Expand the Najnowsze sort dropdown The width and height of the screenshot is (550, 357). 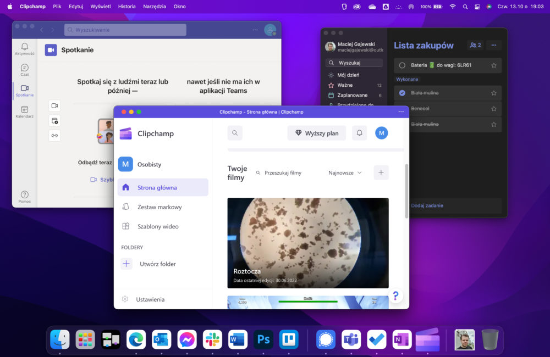(345, 172)
